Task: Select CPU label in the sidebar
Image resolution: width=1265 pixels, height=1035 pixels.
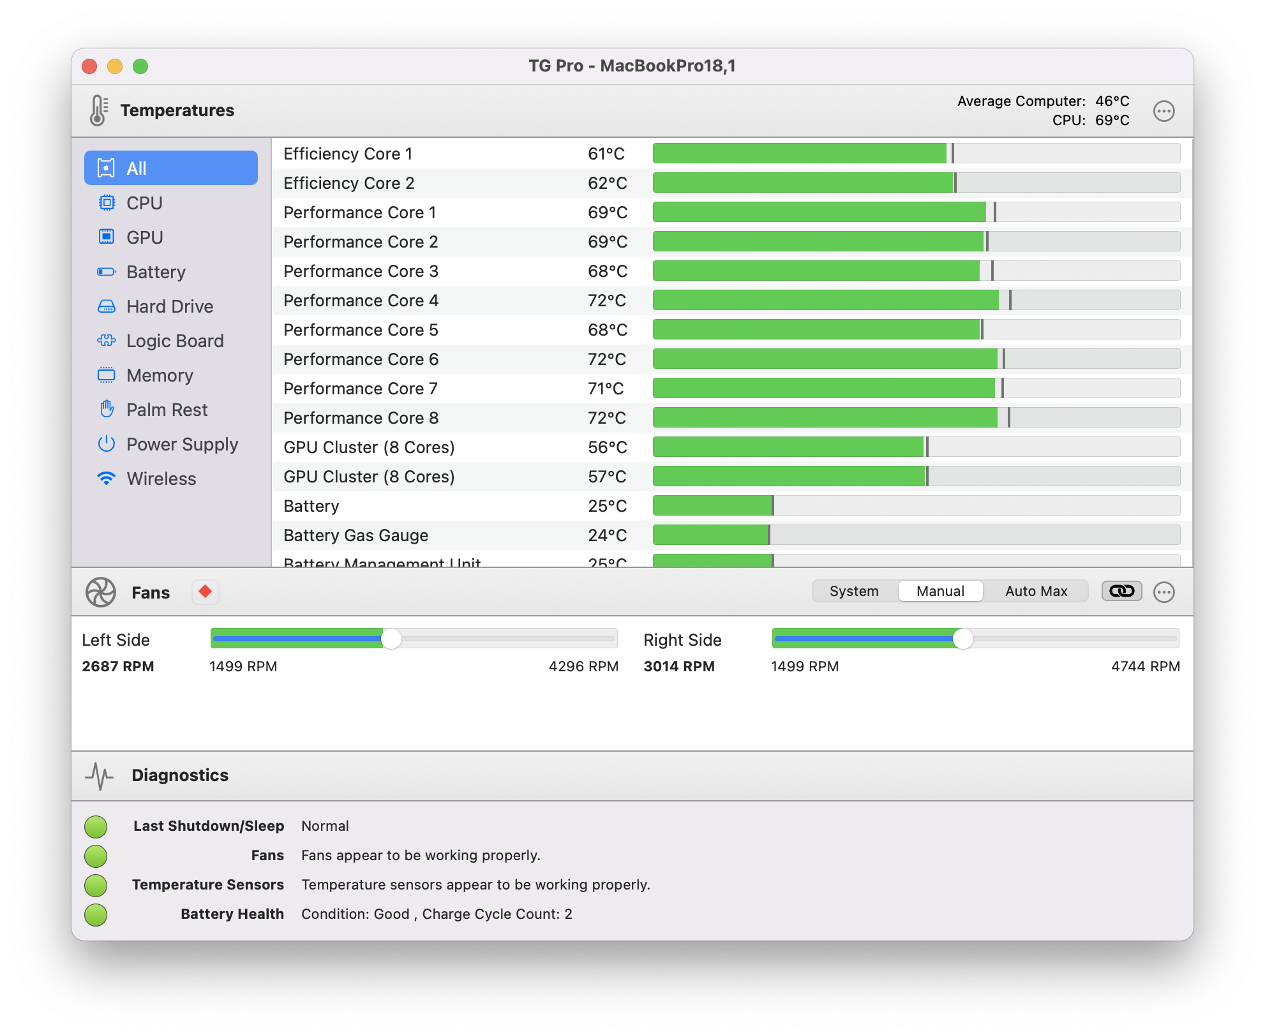Action: click(x=145, y=203)
